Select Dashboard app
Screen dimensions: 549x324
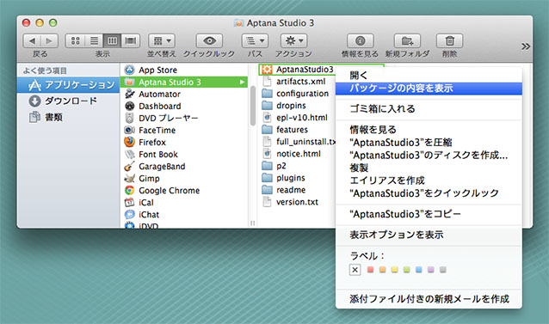pyautogui.click(x=184, y=106)
